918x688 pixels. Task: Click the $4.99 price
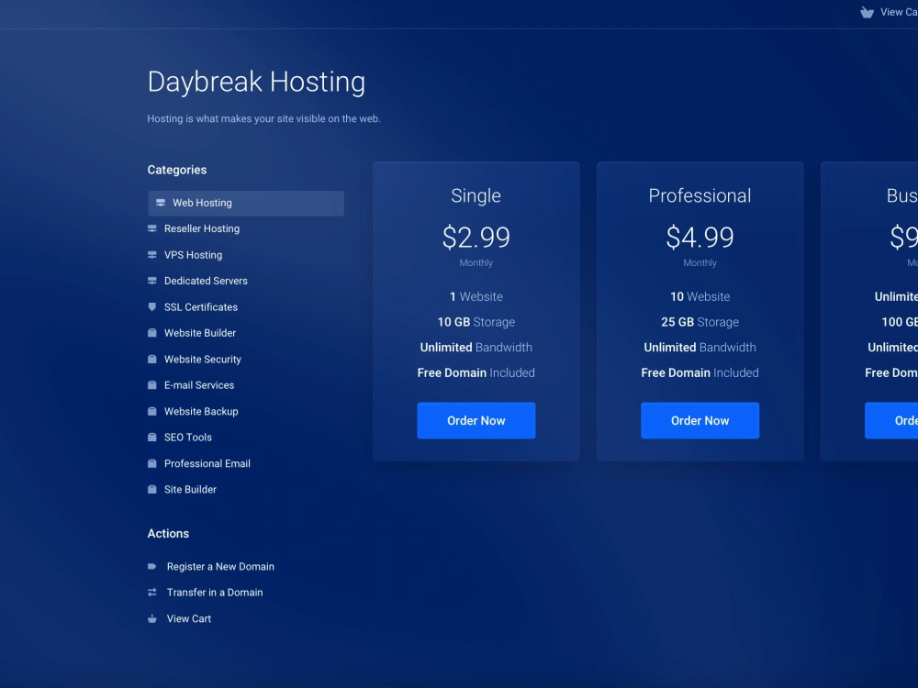[x=700, y=237]
